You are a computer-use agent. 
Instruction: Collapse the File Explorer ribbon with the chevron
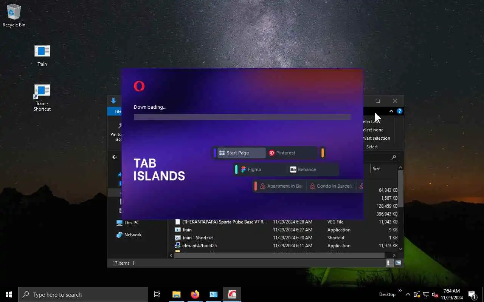click(x=391, y=111)
